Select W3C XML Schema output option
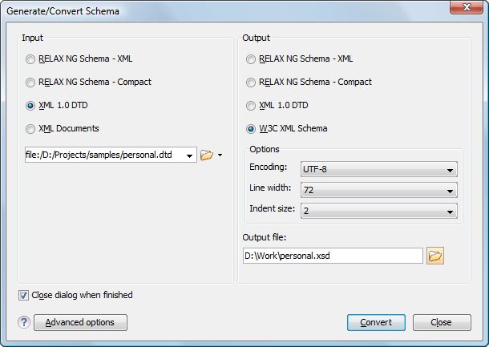The width and height of the screenshot is (489, 347). click(252, 128)
